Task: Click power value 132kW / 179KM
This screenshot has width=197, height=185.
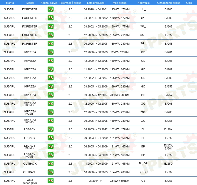Action: pyautogui.click(x=120, y=129)
